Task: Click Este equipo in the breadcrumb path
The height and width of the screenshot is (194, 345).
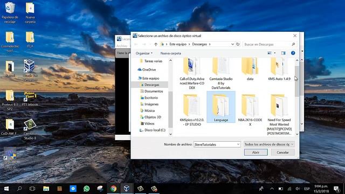Action: (x=178, y=44)
